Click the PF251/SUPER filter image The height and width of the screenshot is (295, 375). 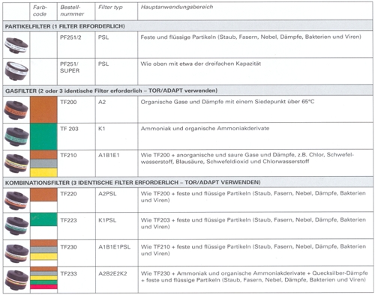coord(16,71)
